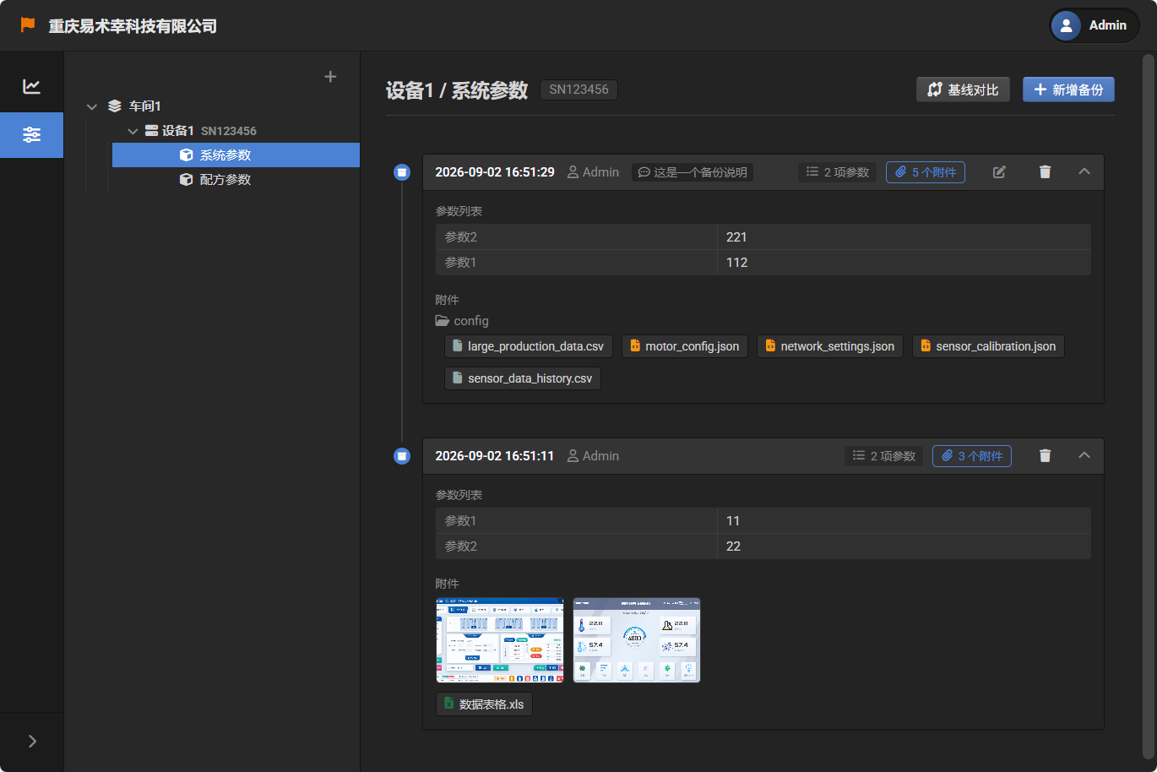Click the timeline marker for 16:51:29
Viewport: 1157px width, 772px height.
[x=402, y=172]
